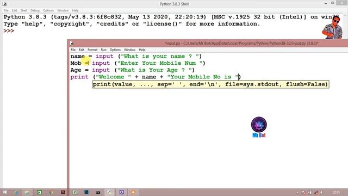Open Command Prompt from the taskbar
This screenshot has height=196, width=348.
point(98,192)
